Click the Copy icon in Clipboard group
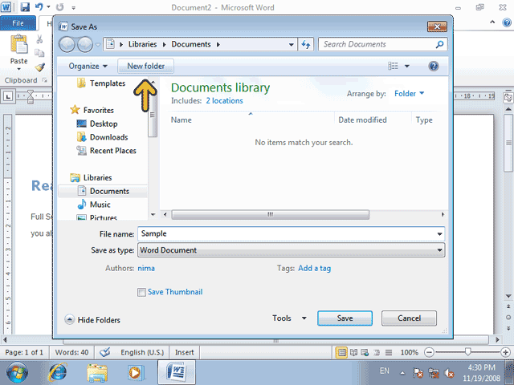 pos(39,53)
